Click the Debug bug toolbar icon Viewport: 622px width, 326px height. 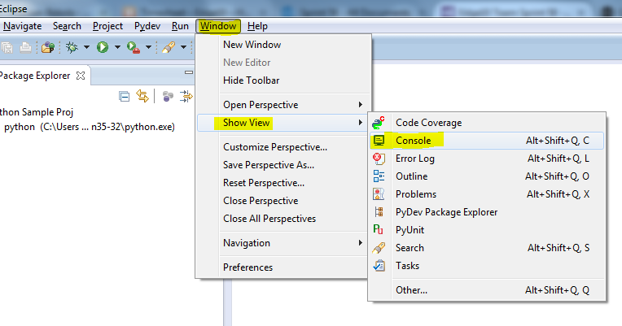point(72,47)
